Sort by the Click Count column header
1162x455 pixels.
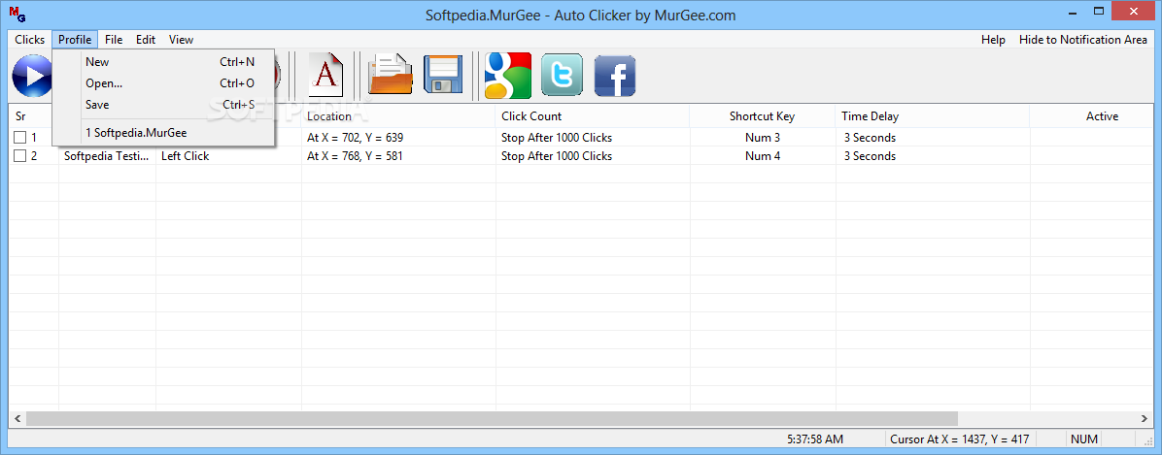pos(593,116)
